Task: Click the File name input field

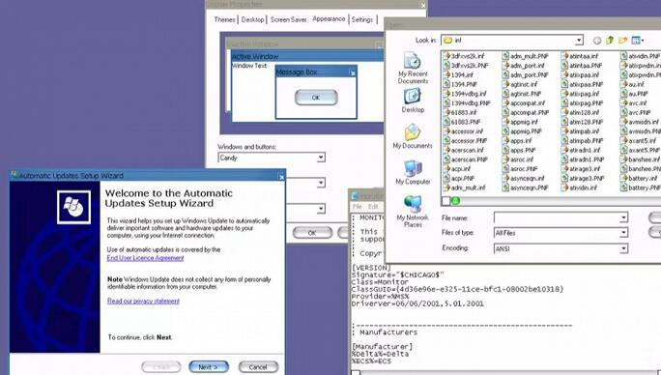Action: tap(560, 218)
